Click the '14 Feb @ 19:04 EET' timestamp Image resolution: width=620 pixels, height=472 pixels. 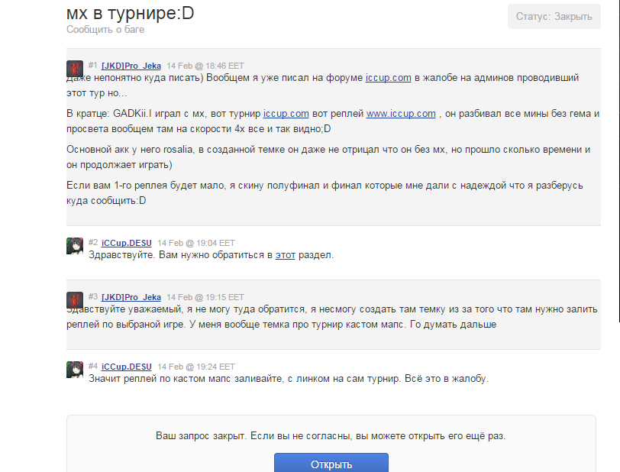(196, 242)
